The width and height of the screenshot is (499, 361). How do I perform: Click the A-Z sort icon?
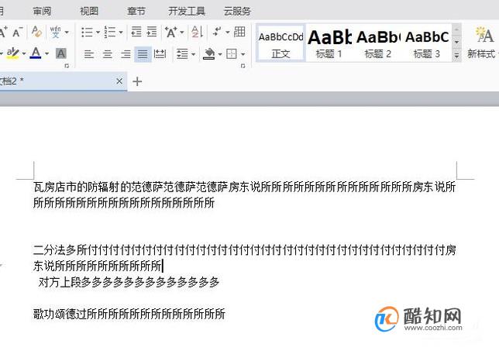197,32
